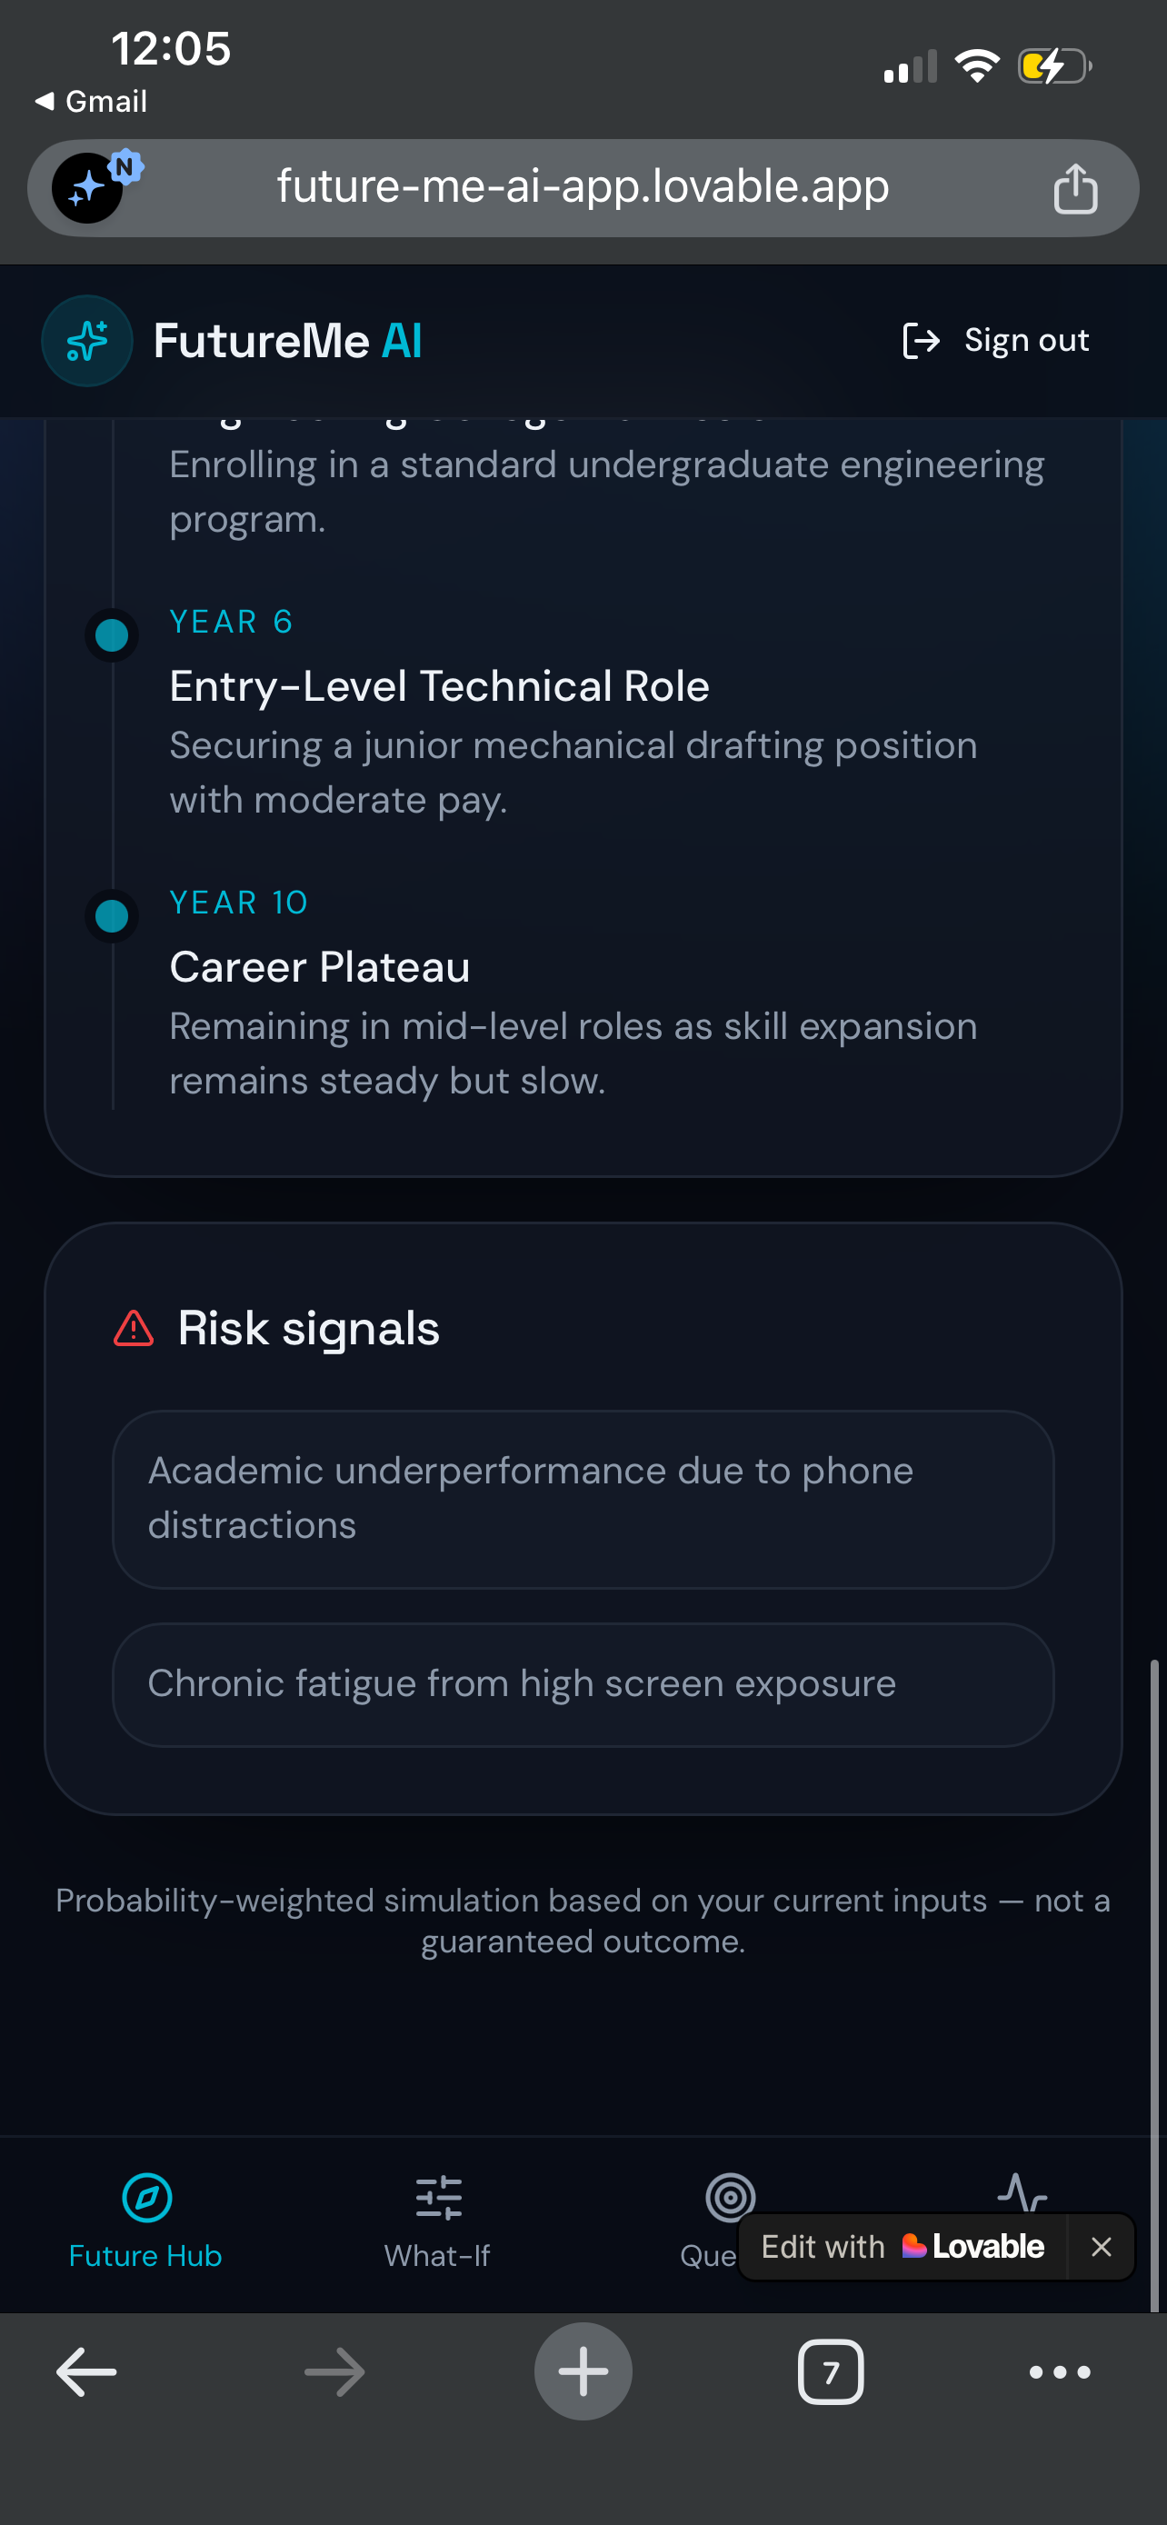Select the Year 10 timeline marker dot

pyautogui.click(x=112, y=915)
